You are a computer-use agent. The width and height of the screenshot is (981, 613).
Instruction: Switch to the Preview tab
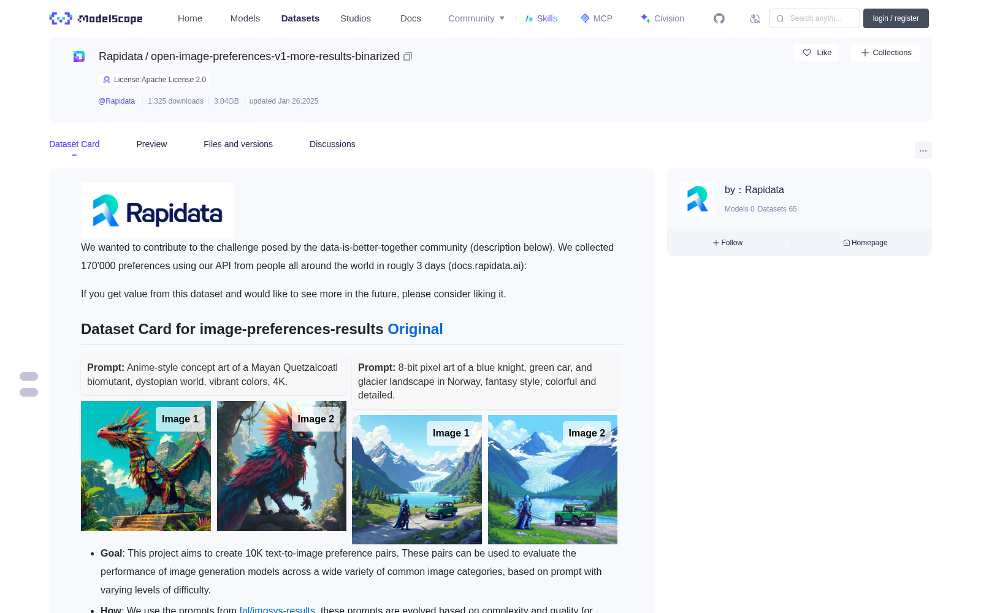151,144
